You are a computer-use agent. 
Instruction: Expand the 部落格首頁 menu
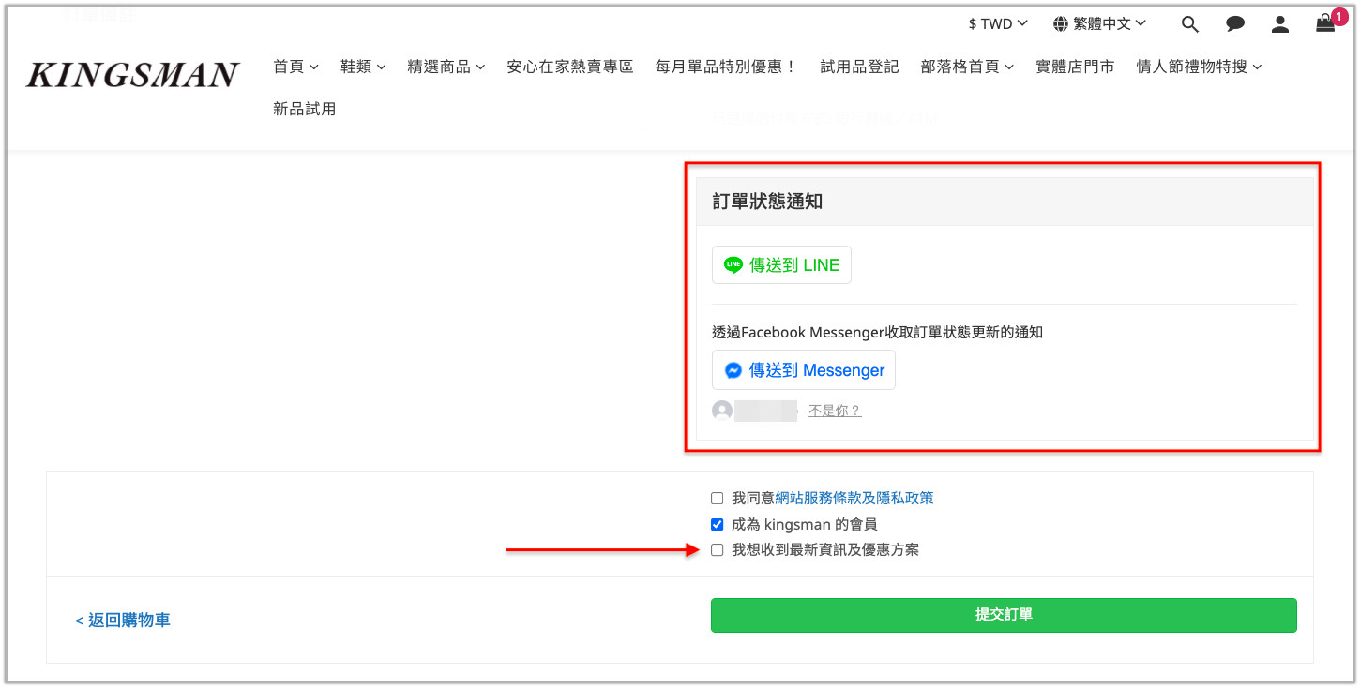(x=967, y=67)
